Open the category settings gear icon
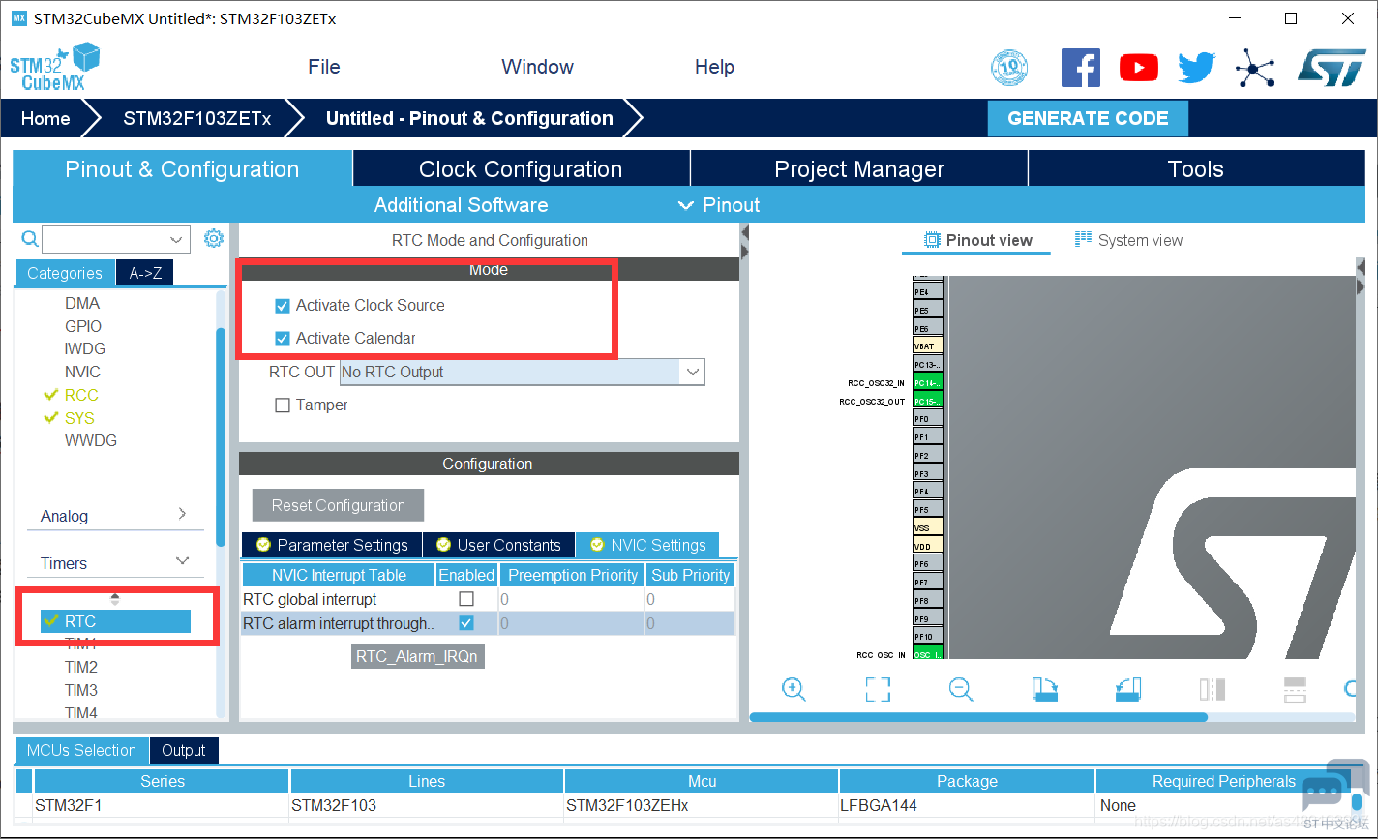This screenshot has width=1378, height=839. pos(214,239)
